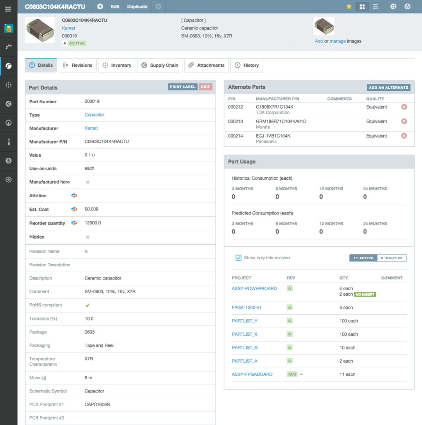Switch to grid view layout icon
422x425 pixels.
point(362,7)
